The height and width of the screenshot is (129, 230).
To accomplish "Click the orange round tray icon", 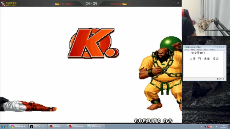I will pos(211,127).
